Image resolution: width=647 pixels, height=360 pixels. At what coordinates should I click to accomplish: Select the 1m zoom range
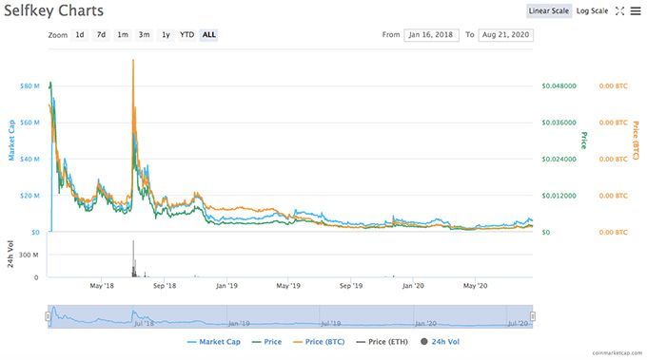(x=123, y=35)
